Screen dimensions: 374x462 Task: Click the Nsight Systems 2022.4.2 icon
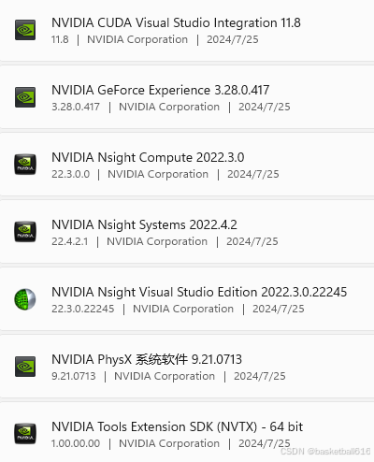point(25,232)
